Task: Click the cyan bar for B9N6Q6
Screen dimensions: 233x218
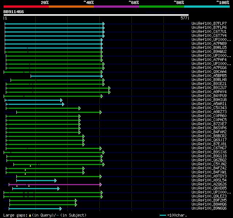Action: coord(35,209)
